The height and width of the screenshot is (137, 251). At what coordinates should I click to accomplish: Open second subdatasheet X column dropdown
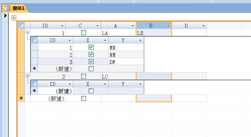coord(105,84)
